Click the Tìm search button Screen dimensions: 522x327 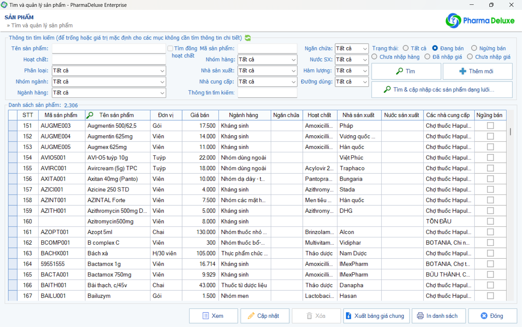pos(406,71)
